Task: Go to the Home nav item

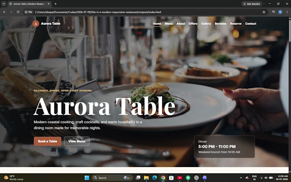Action: point(157,24)
